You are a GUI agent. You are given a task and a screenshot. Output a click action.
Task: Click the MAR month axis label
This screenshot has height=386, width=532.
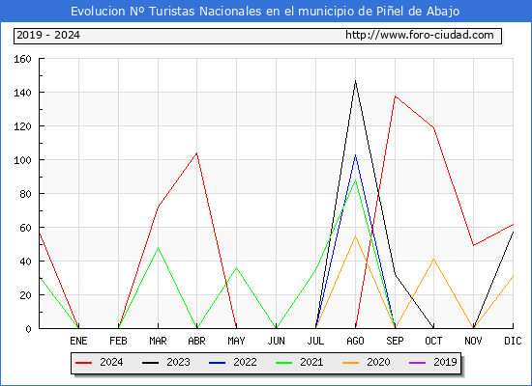point(158,341)
